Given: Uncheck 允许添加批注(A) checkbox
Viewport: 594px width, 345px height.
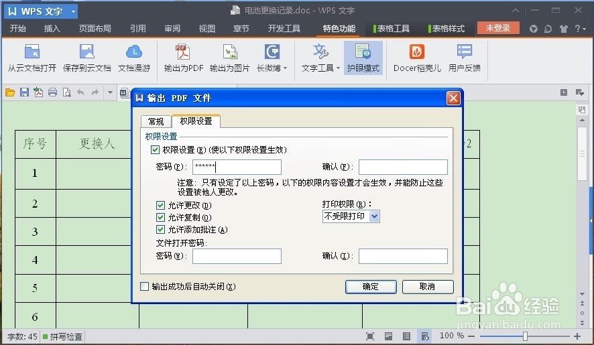Looking at the screenshot, I should tap(160, 230).
